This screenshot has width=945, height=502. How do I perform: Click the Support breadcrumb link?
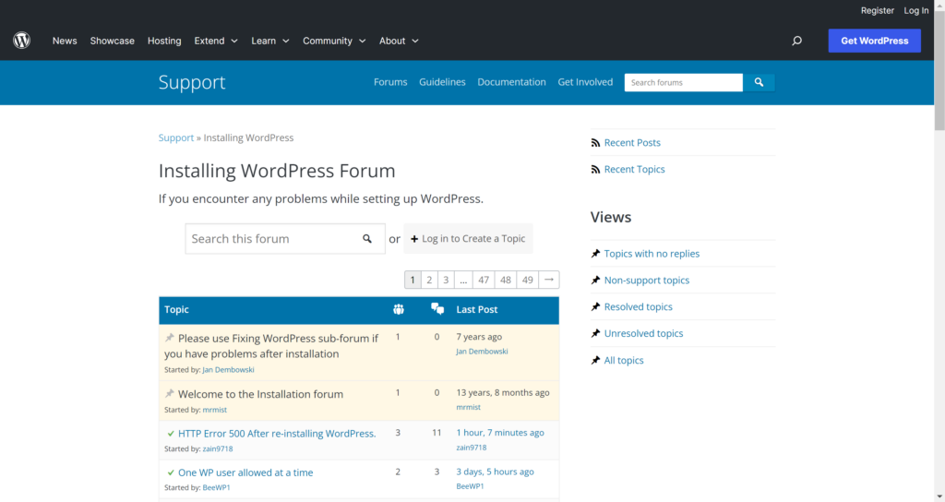pos(176,138)
